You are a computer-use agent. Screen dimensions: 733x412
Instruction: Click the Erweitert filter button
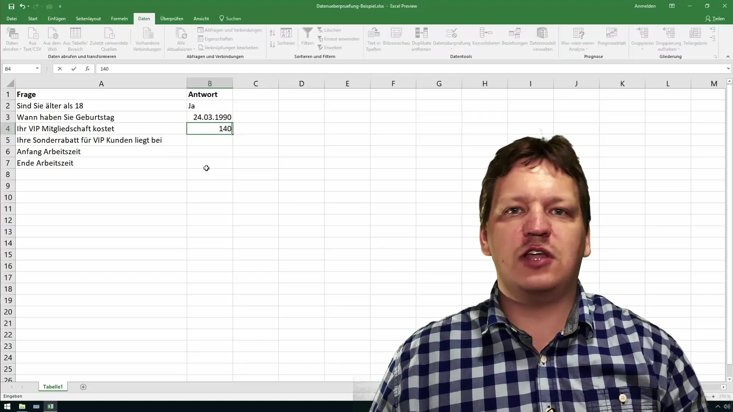click(329, 48)
